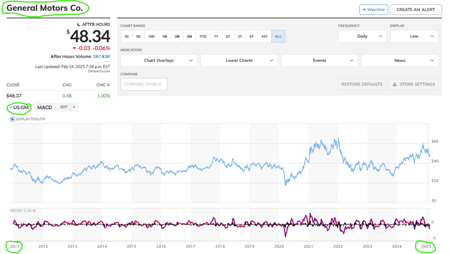
Task: Click the 0.48 change value
Action: (67, 96)
